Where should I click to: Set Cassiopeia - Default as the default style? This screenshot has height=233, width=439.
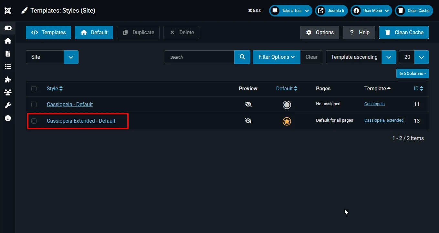tap(287, 105)
